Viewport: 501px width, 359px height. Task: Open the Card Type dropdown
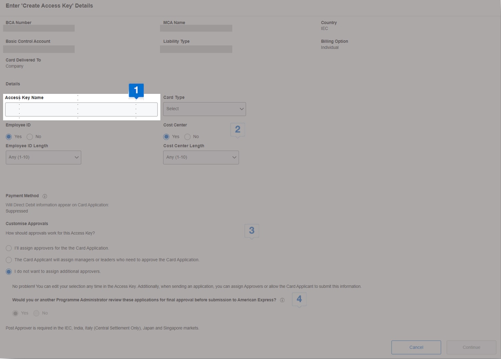[x=204, y=109]
